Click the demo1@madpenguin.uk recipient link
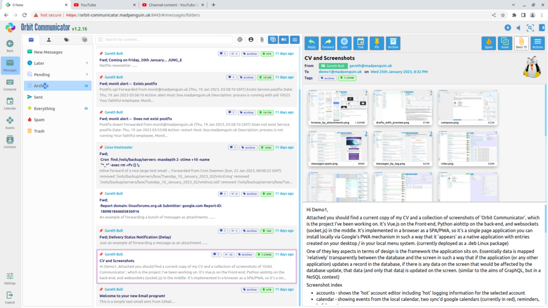This screenshot has width=548, height=308. click(x=340, y=72)
